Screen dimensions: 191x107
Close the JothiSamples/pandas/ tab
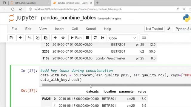coord(48,3)
